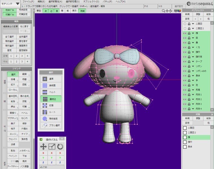Click the x0.730 value field in 操作パネル

click(52, 167)
